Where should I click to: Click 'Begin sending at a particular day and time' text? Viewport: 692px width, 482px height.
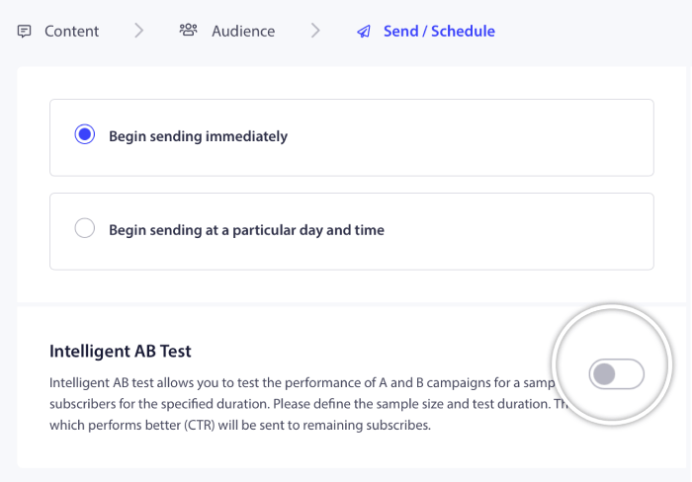[x=246, y=230]
